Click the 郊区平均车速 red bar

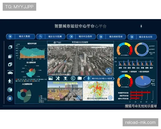click(137, 95)
